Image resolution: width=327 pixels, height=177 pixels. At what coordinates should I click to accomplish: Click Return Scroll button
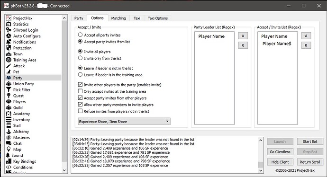[x=310, y=162]
